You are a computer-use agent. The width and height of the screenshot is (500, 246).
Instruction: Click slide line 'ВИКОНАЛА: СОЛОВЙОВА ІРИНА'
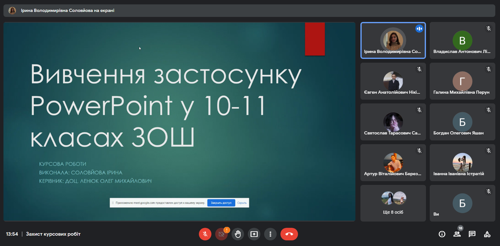(x=81, y=172)
